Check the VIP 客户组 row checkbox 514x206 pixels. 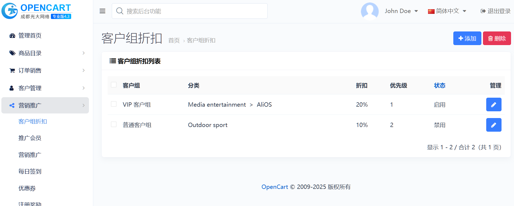pos(114,104)
